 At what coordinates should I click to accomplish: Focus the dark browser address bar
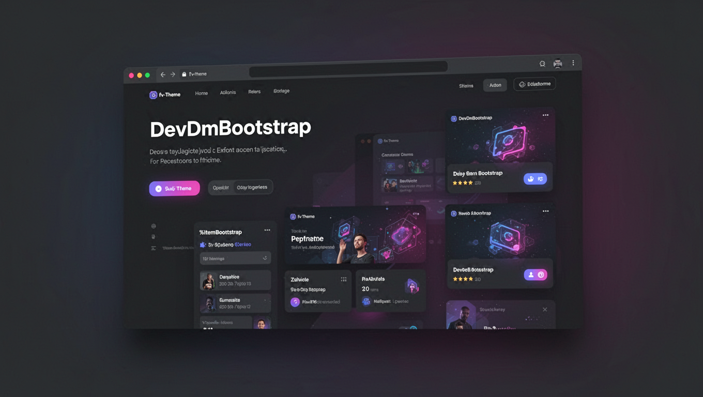coord(348,68)
